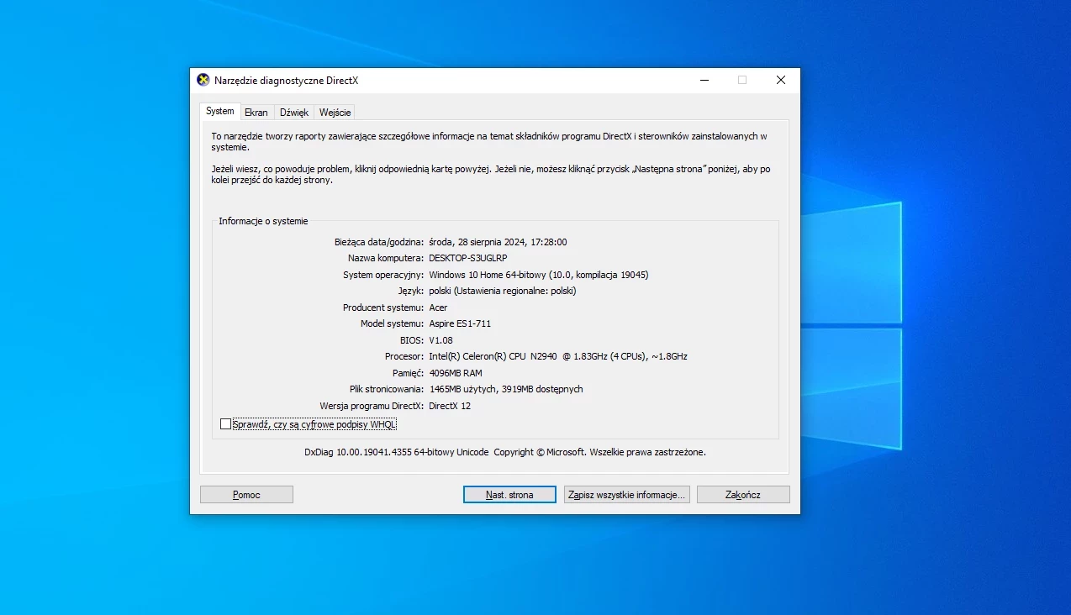This screenshot has width=1071, height=615.
Task: Minimize the DirectX diagnostic window
Action: click(704, 80)
